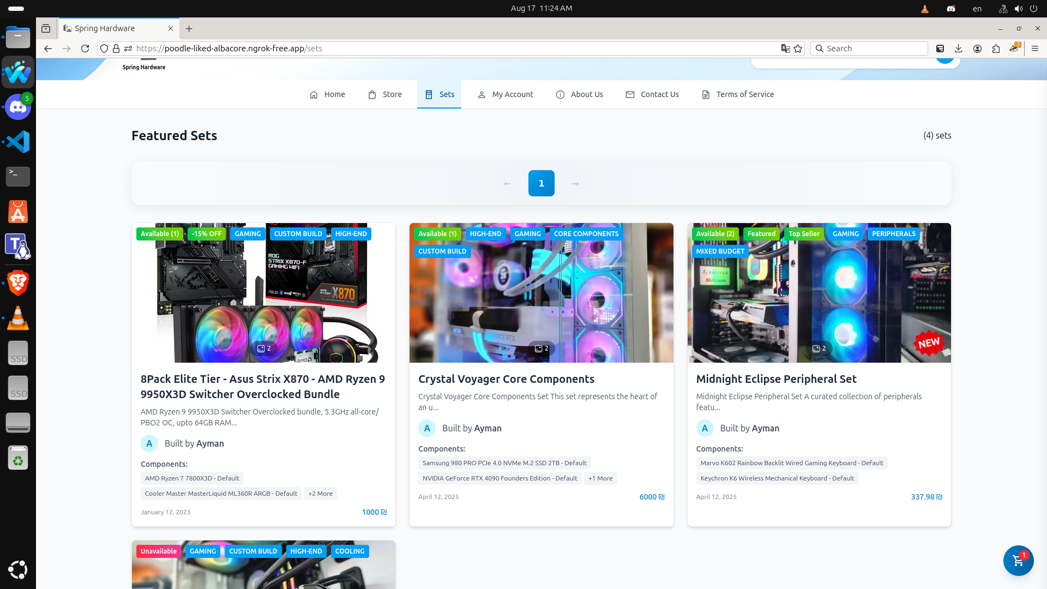Open Trash from the dock
Screen dimensions: 1047x589
pyautogui.click(x=18, y=458)
